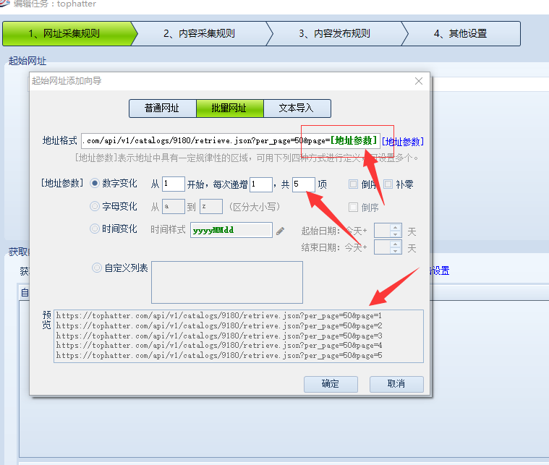Cancel the wizard with 取消
The height and width of the screenshot is (465, 549).
(x=396, y=384)
